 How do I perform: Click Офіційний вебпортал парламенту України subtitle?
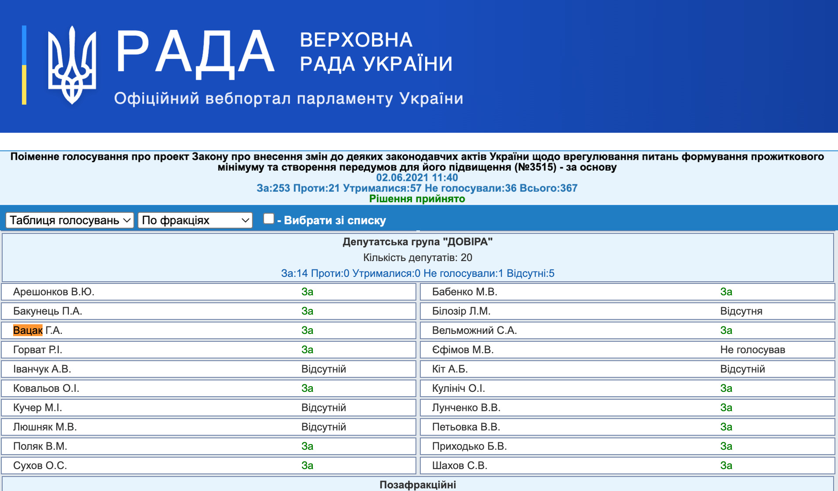[289, 98]
